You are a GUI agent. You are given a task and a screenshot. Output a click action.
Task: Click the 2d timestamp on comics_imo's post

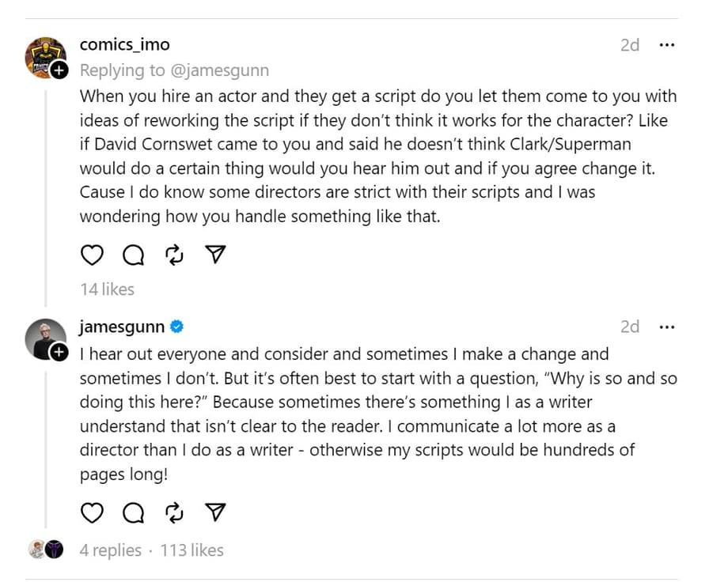pos(630,45)
